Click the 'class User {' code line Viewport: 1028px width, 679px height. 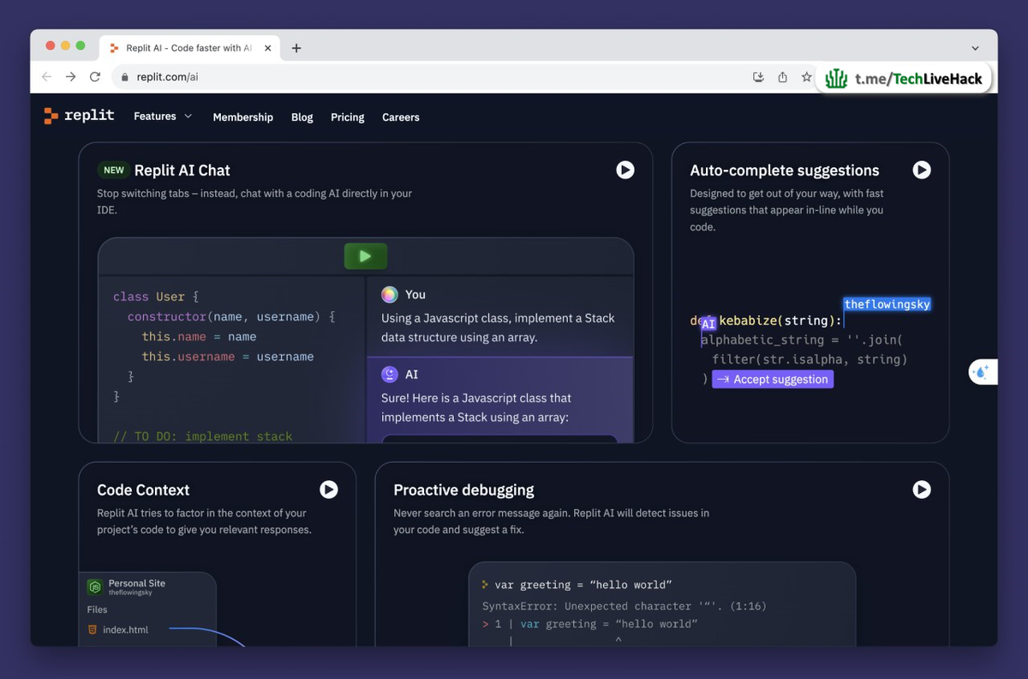[x=156, y=297]
